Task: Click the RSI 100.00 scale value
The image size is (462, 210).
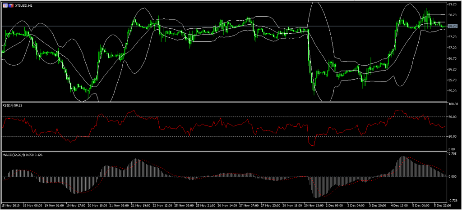Action: (453, 104)
